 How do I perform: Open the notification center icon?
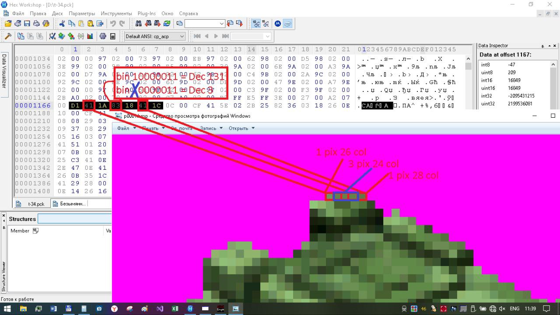coord(546,308)
